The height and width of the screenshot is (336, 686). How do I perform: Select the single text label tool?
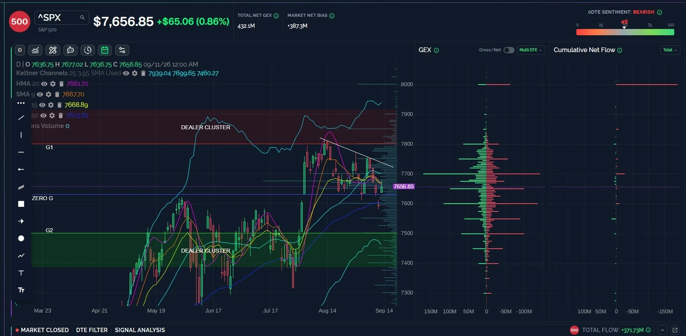click(x=21, y=273)
